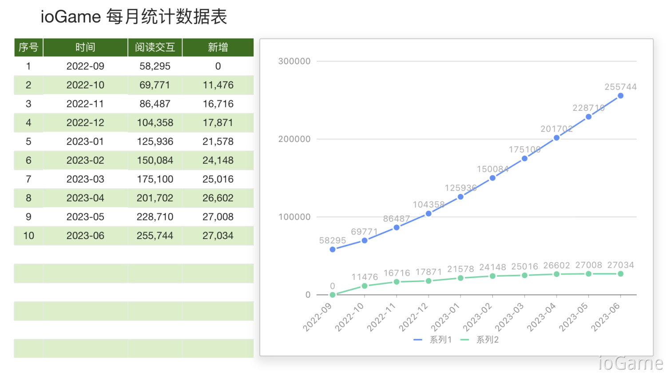Click the blue data point labeled 125936
Screen dimensions: 666x373
(x=460, y=197)
